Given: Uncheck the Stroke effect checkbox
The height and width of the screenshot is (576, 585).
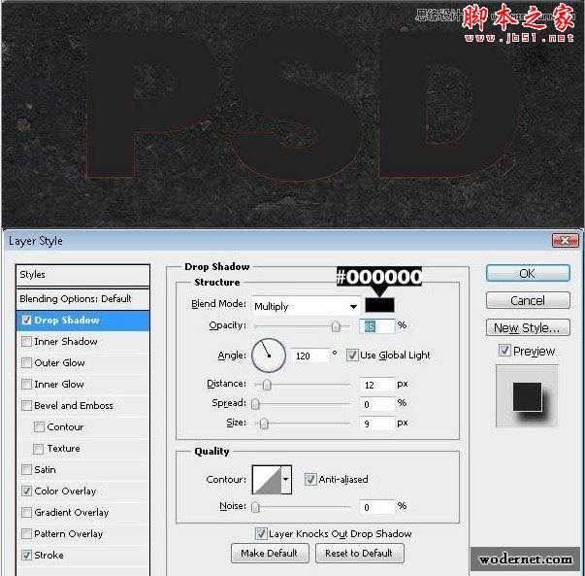Looking at the screenshot, I should (x=26, y=555).
